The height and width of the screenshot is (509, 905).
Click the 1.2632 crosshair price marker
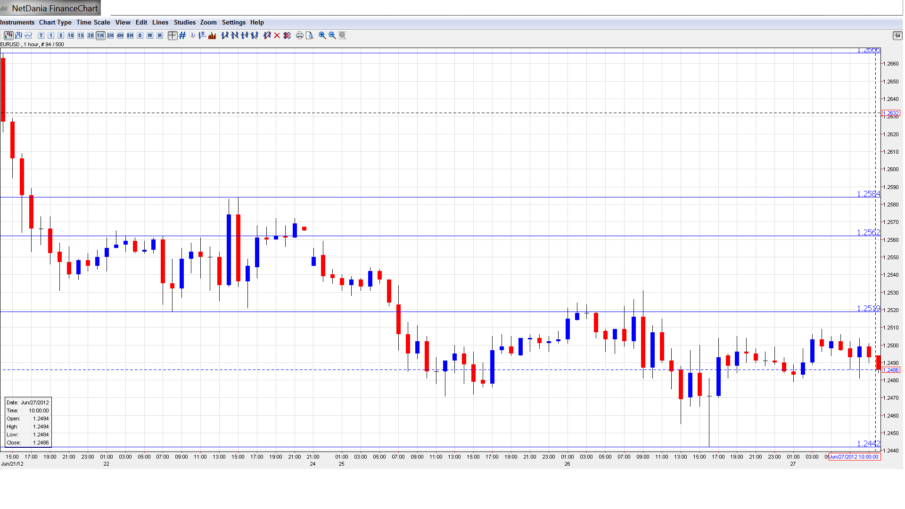[891, 113]
